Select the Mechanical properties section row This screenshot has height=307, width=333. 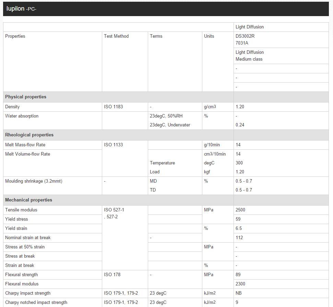pos(28,200)
